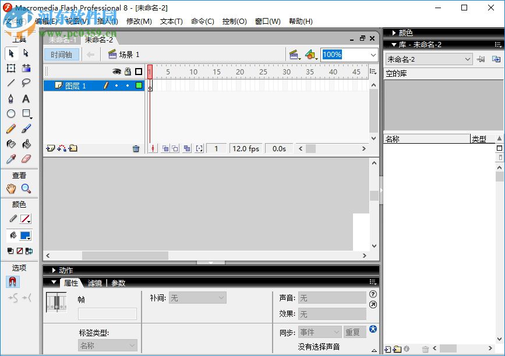Open the 修改 menu
505x356 pixels.
tap(139, 22)
